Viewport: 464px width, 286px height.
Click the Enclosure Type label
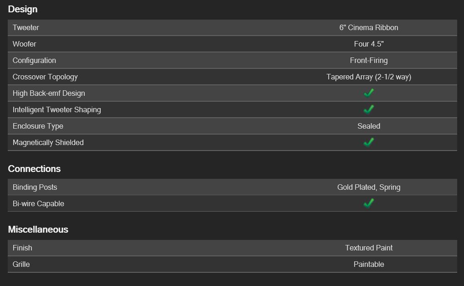pos(38,126)
